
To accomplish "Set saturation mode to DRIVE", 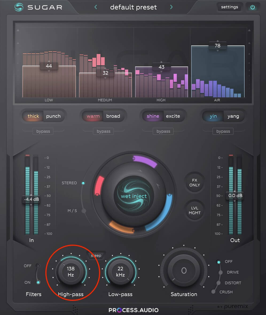I will pos(220,272).
